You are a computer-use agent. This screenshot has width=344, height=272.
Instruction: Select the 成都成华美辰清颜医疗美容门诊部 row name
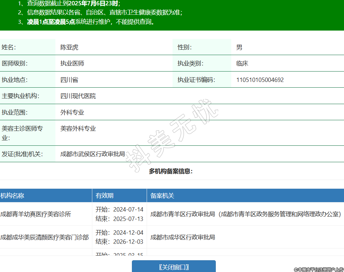click(44, 237)
